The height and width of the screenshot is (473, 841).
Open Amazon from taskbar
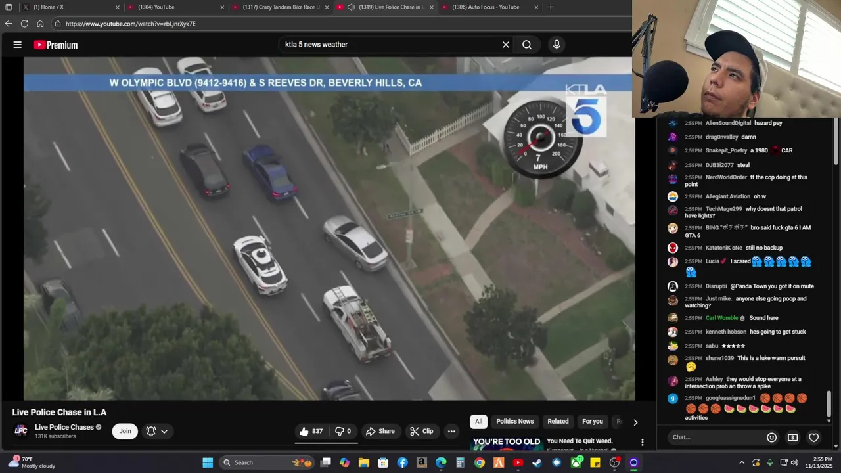422,462
